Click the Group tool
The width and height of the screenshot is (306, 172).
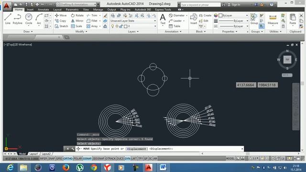(254, 19)
